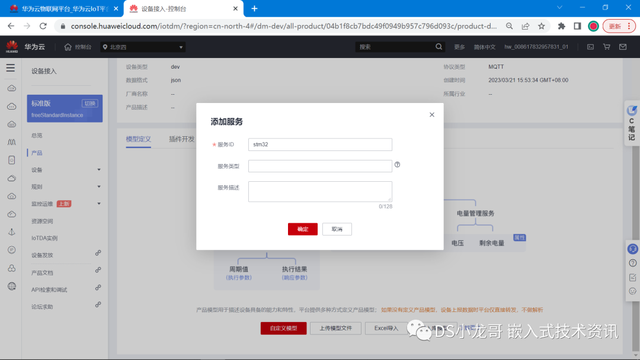Viewport: 640px width, 360px height.
Task: Open the messages envelope icon in the top bar
Action: [x=623, y=46]
